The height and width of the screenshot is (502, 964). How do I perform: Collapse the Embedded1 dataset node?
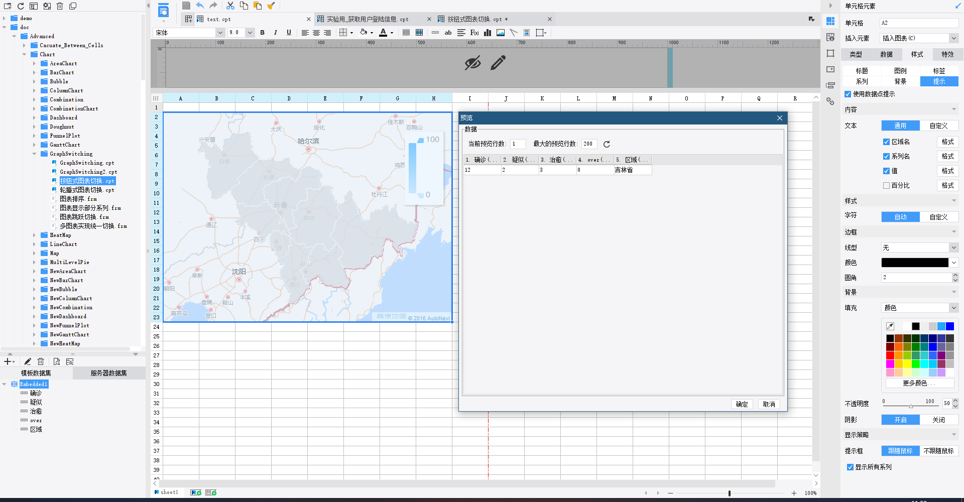tap(4, 384)
